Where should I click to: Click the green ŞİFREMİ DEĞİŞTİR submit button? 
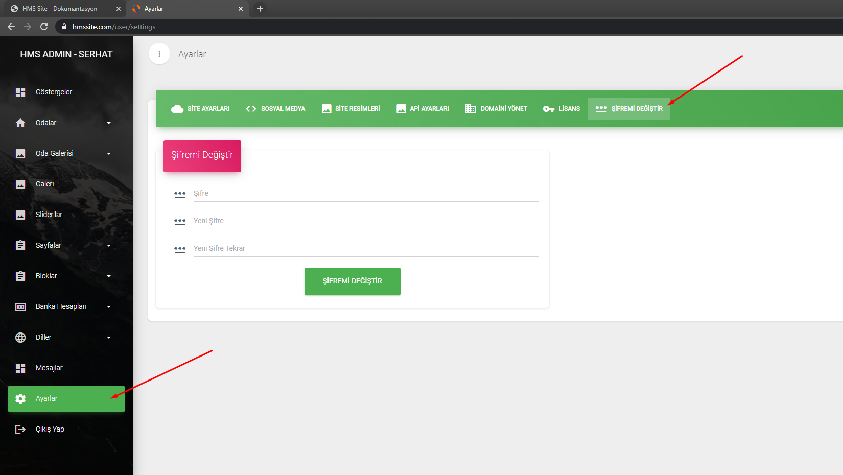[353, 281]
